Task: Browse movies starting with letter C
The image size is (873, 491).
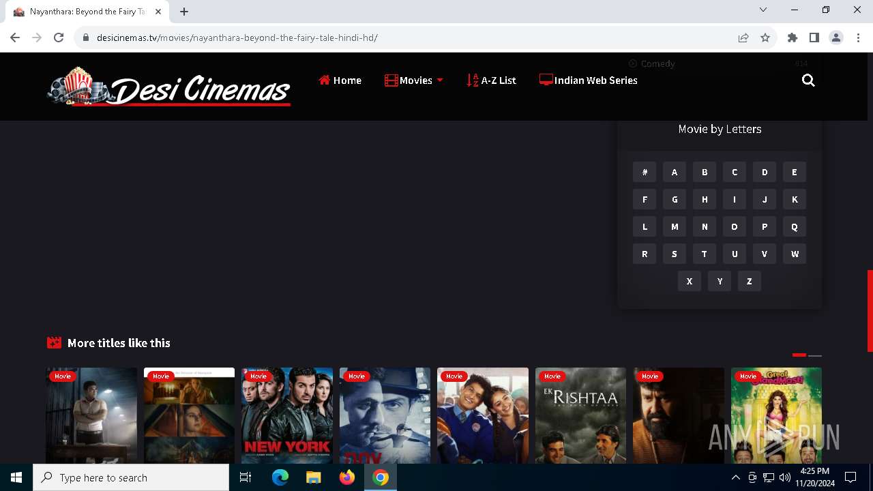Action: click(x=735, y=173)
